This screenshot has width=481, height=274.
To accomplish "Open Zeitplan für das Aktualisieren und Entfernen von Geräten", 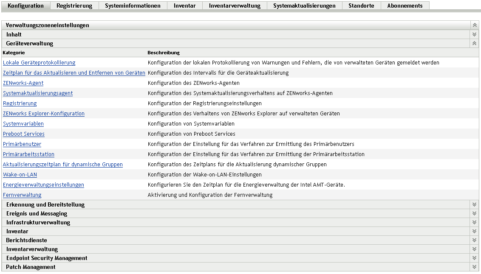I will (74, 73).
